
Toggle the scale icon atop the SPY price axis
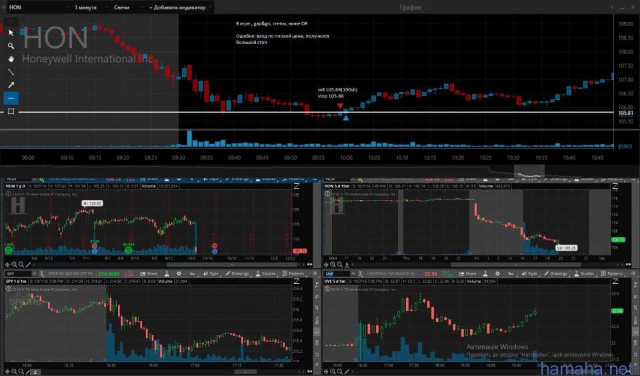(297, 281)
